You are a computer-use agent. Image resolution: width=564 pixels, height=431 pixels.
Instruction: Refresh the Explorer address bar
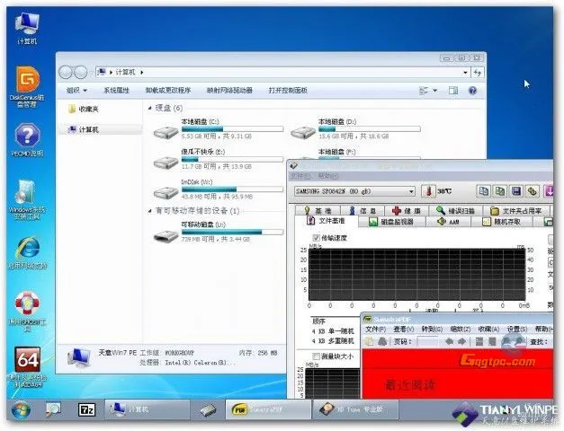pyautogui.click(x=478, y=72)
